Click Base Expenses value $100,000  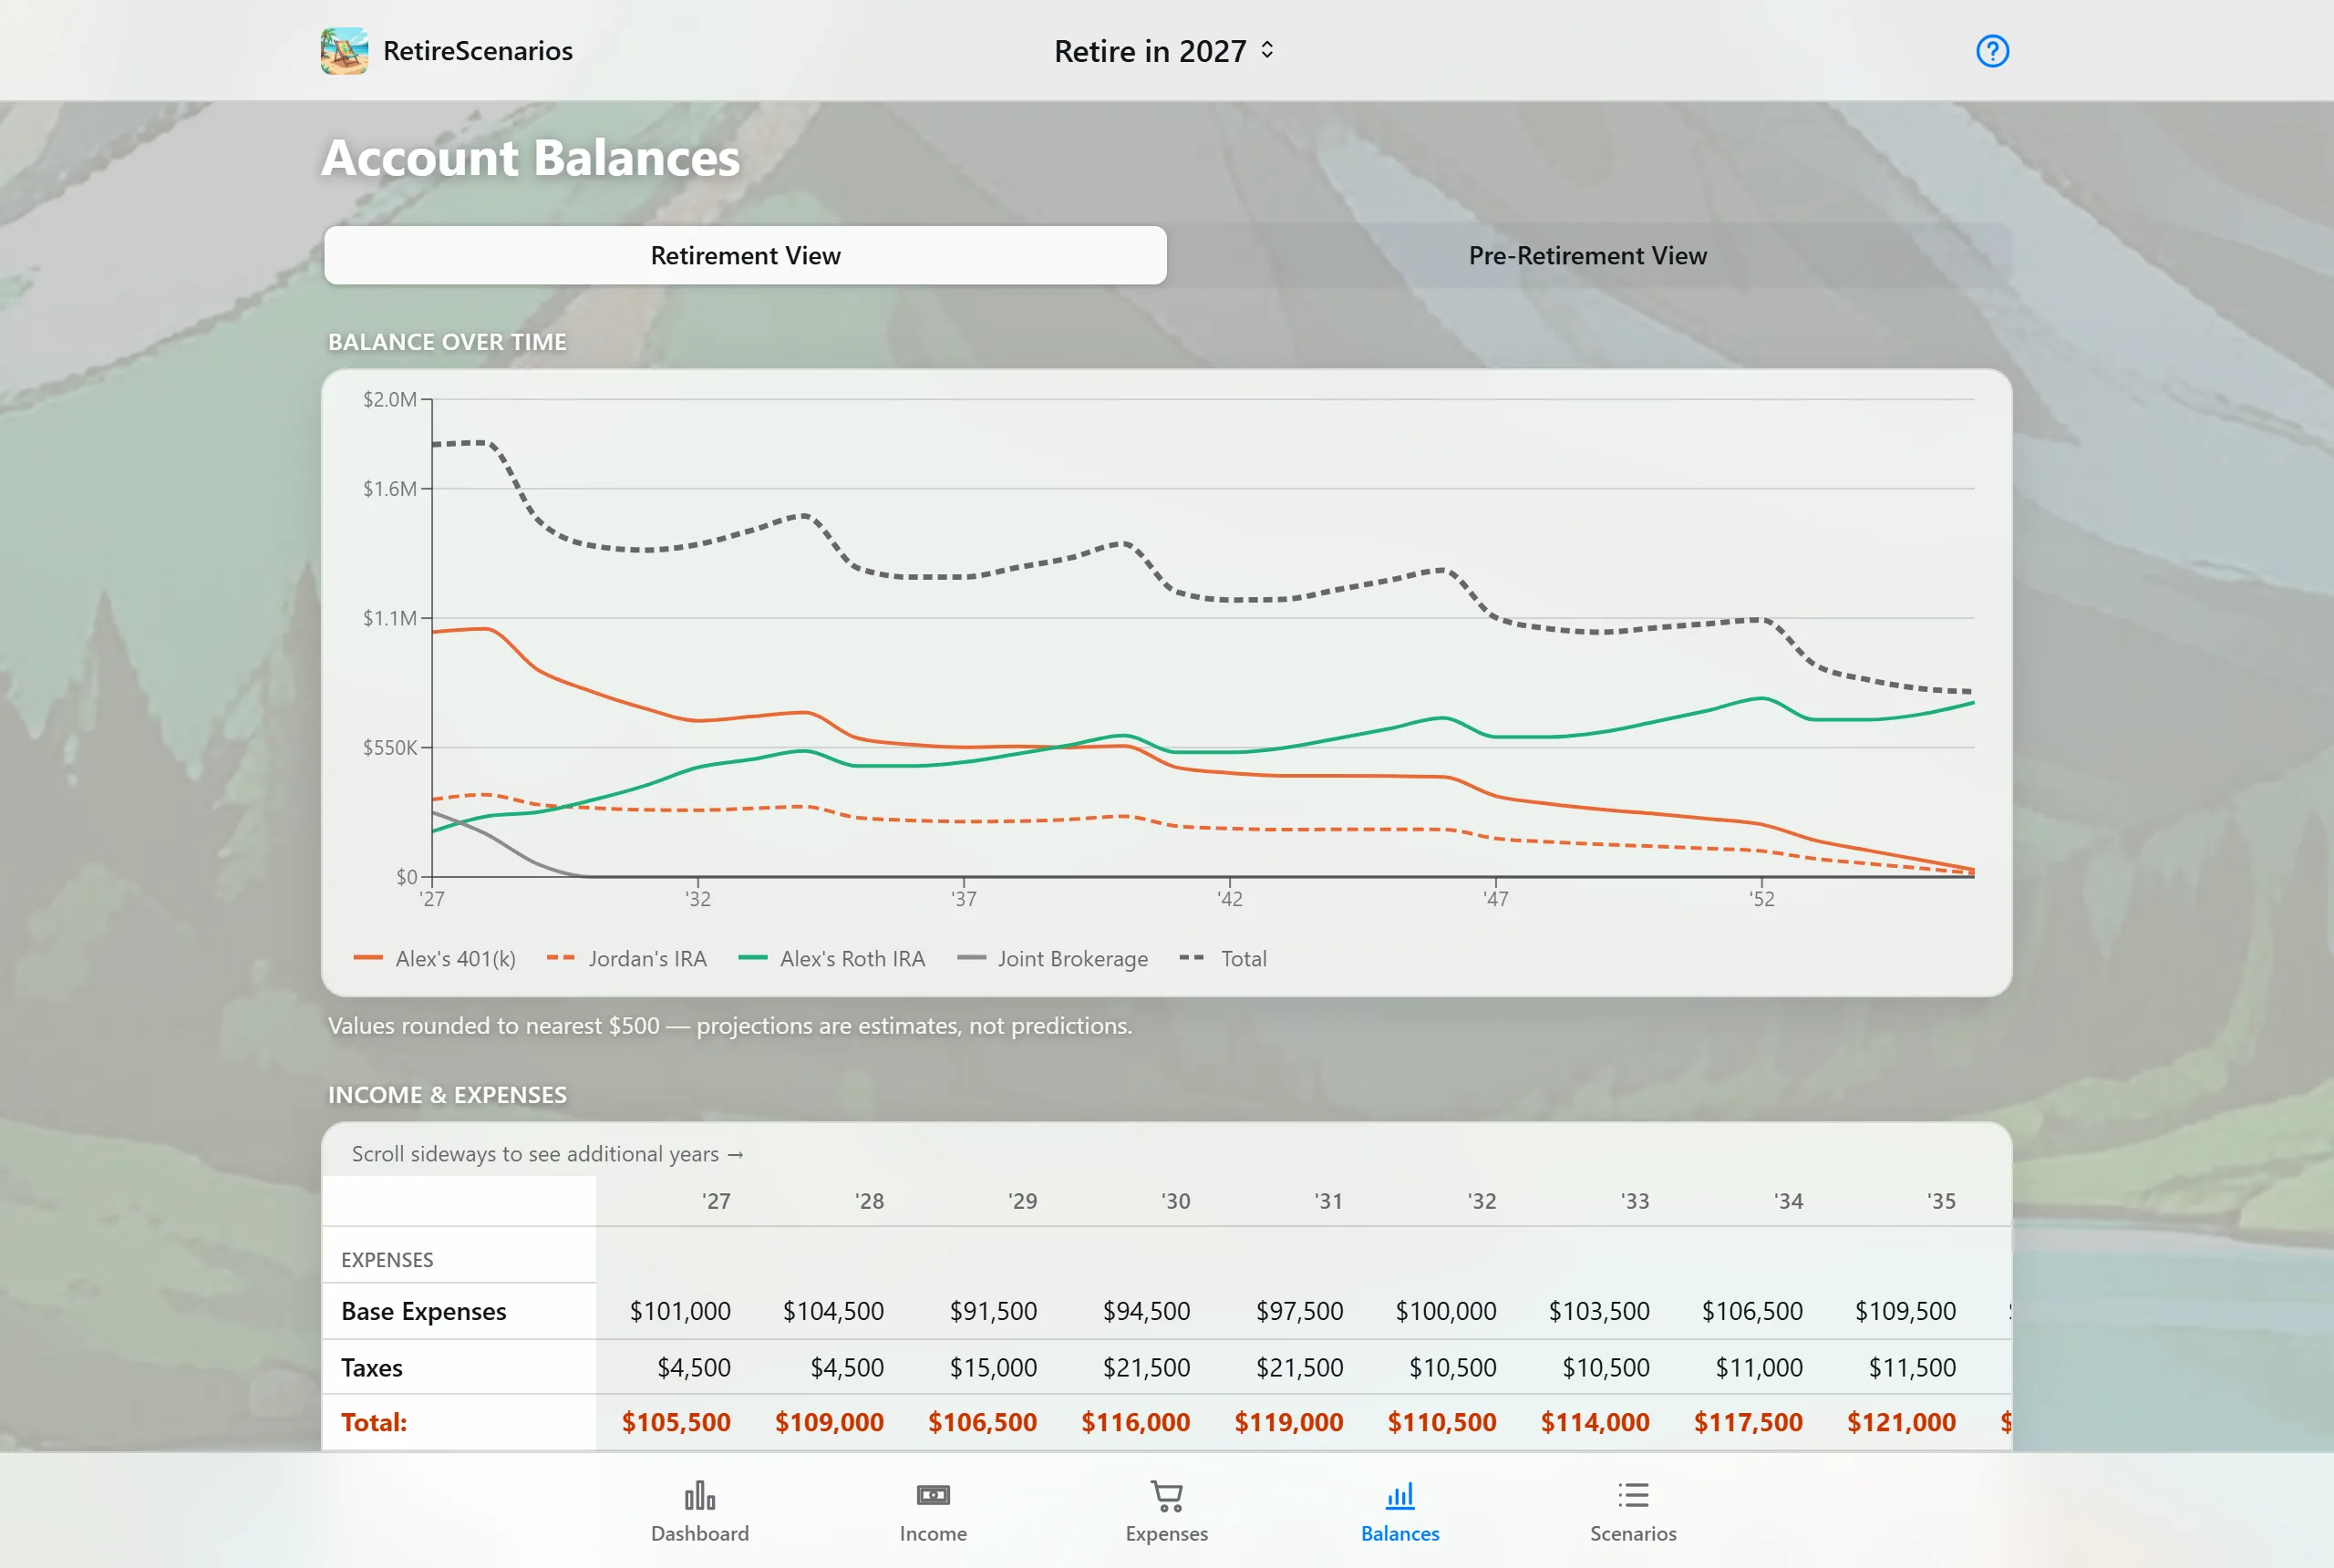click(1446, 1311)
